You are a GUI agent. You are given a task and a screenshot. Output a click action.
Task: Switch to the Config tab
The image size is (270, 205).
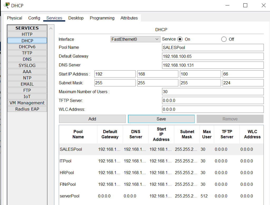pos(34,18)
